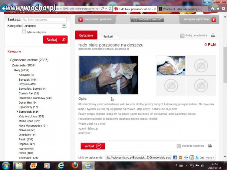Open 'Zwierzęta (2837)' category
The height and width of the screenshot is (170, 227).
[24, 65]
